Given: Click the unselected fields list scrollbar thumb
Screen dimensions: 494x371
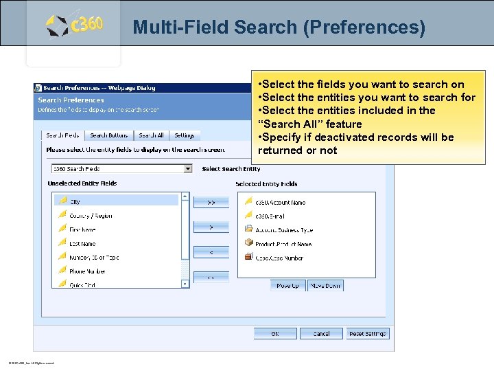Looking at the screenshot, I should (185, 230).
